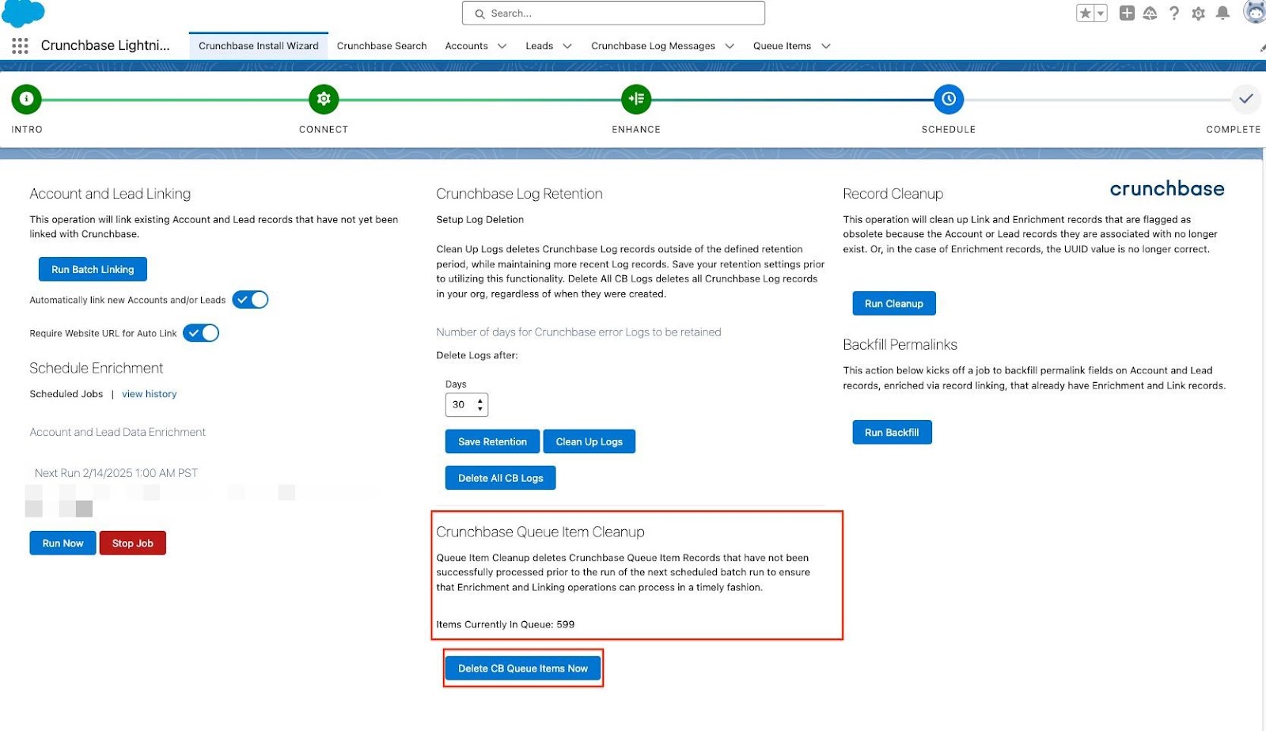Click the red Stop Job button
This screenshot has width=1266, height=731.
click(x=132, y=543)
